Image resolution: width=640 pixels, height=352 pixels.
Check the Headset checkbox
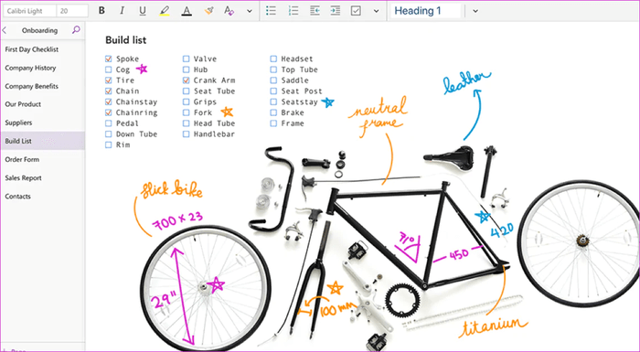point(273,59)
